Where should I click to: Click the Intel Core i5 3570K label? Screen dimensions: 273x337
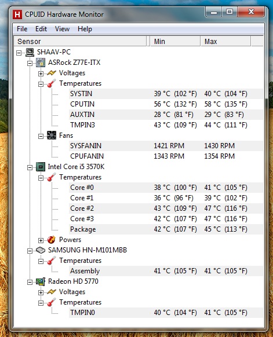[x=76, y=167]
